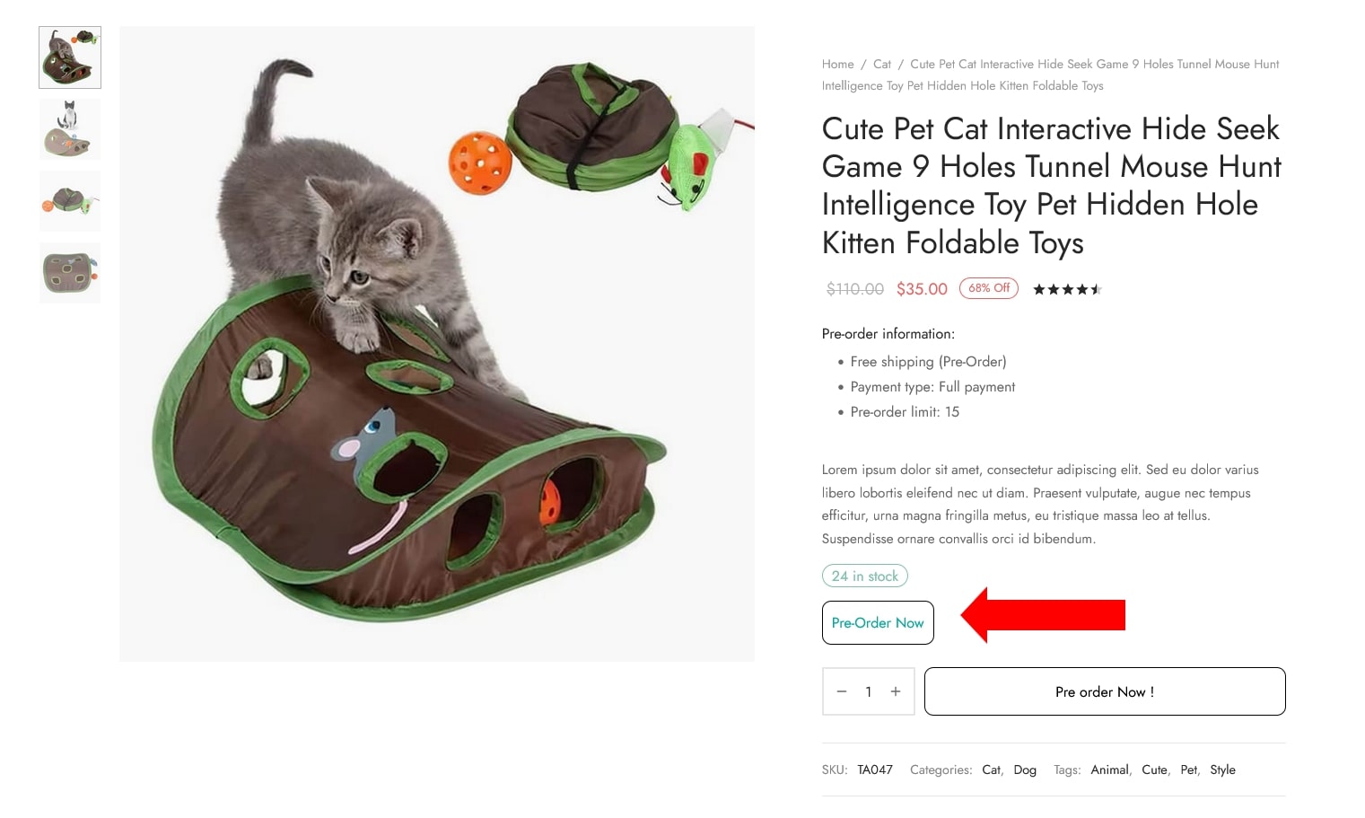
Task: Open the Style tag link
Action: pos(1222,770)
